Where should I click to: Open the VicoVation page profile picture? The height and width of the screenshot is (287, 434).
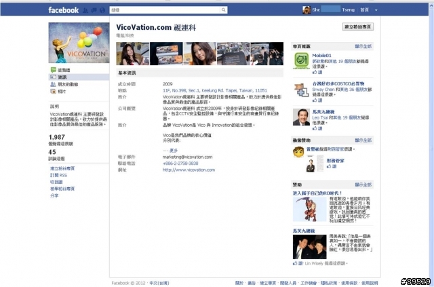click(x=79, y=43)
